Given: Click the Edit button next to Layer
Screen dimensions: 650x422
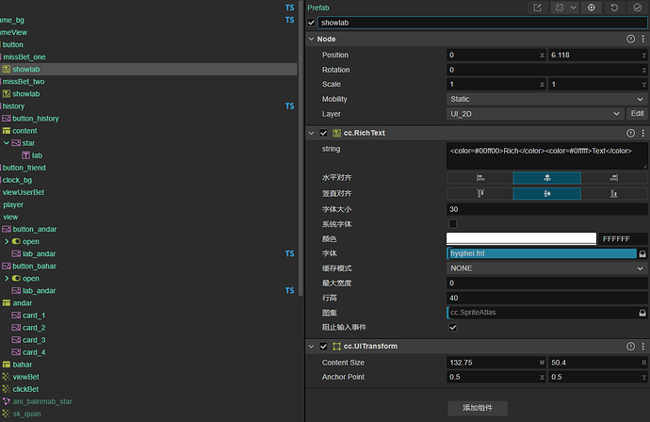Looking at the screenshot, I should (637, 114).
